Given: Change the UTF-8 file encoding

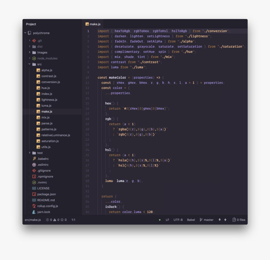Looking at the screenshot, I should click(178, 220).
